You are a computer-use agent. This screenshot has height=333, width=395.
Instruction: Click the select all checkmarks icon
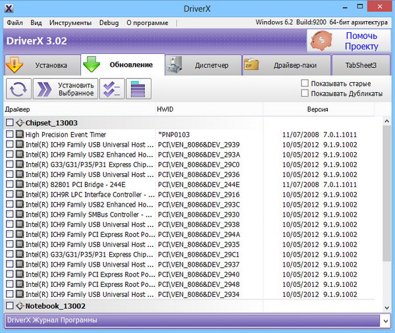point(112,89)
